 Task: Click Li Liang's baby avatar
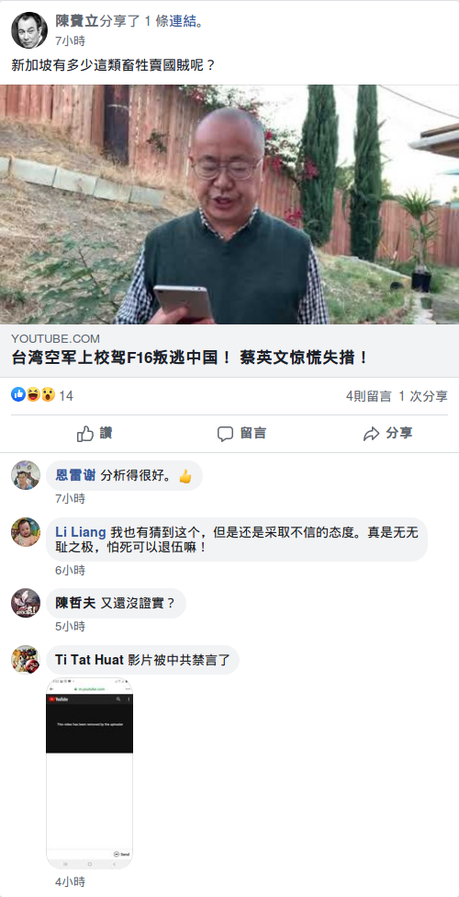point(26,532)
